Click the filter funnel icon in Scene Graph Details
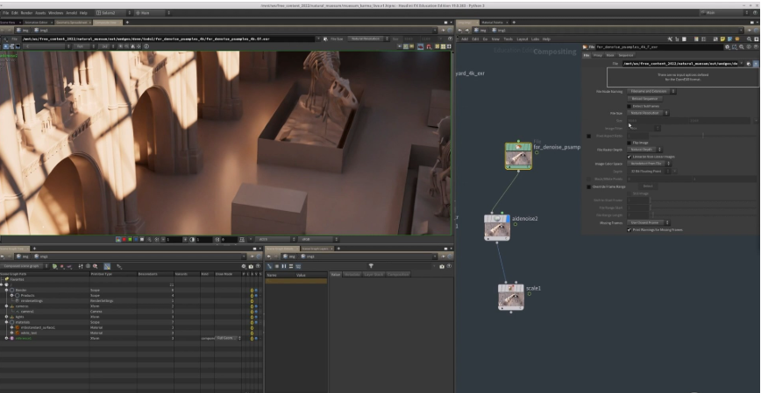 (x=371, y=265)
